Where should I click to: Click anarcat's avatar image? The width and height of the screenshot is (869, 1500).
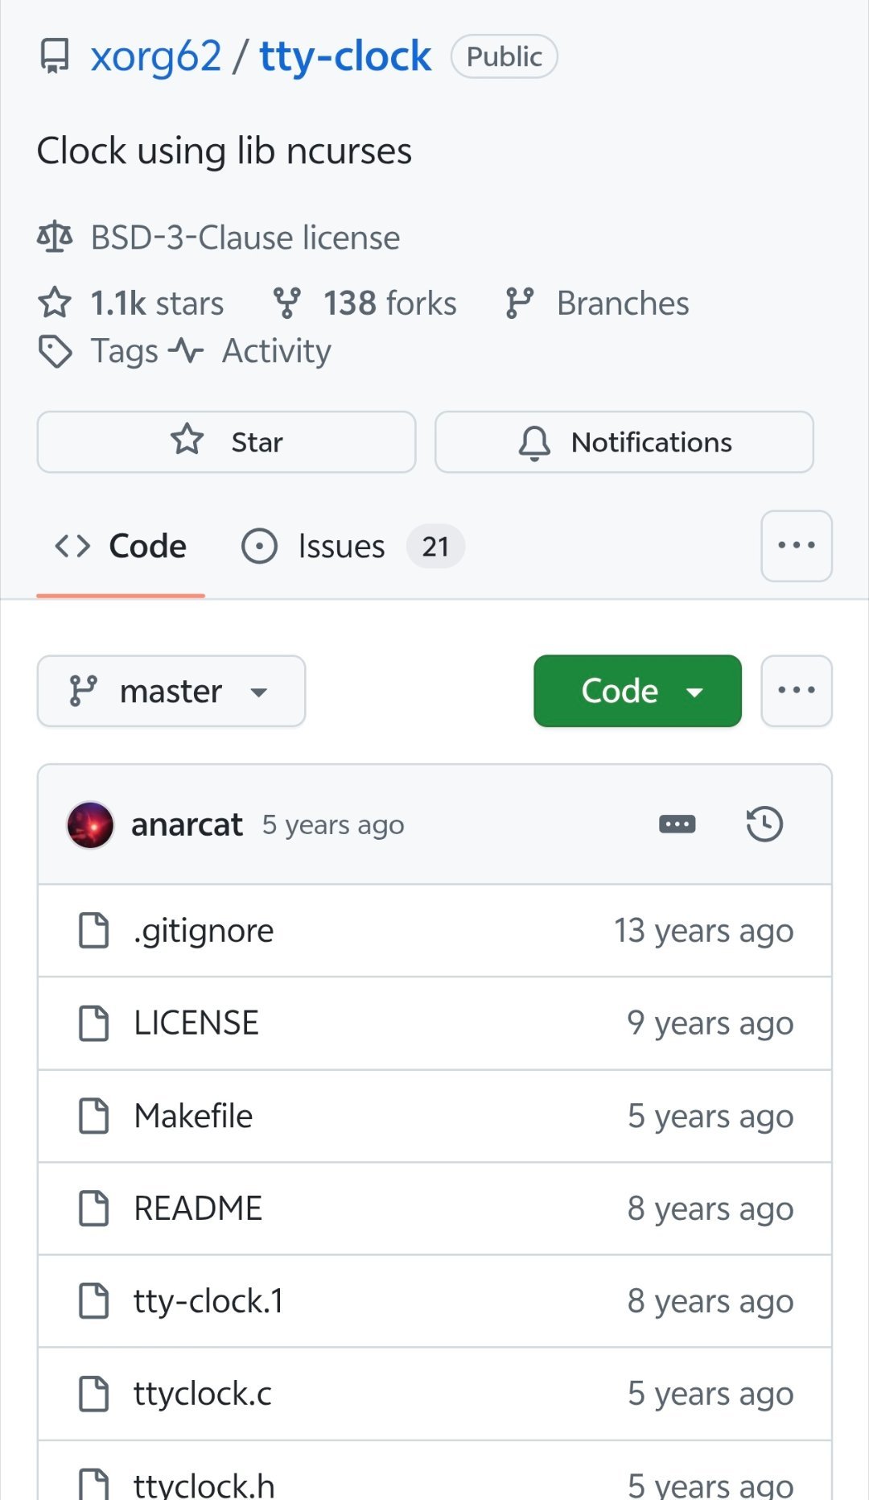point(90,824)
